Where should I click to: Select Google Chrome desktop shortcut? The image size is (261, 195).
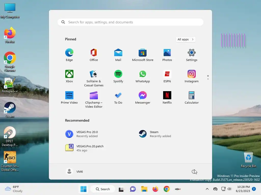pos(10,62)
